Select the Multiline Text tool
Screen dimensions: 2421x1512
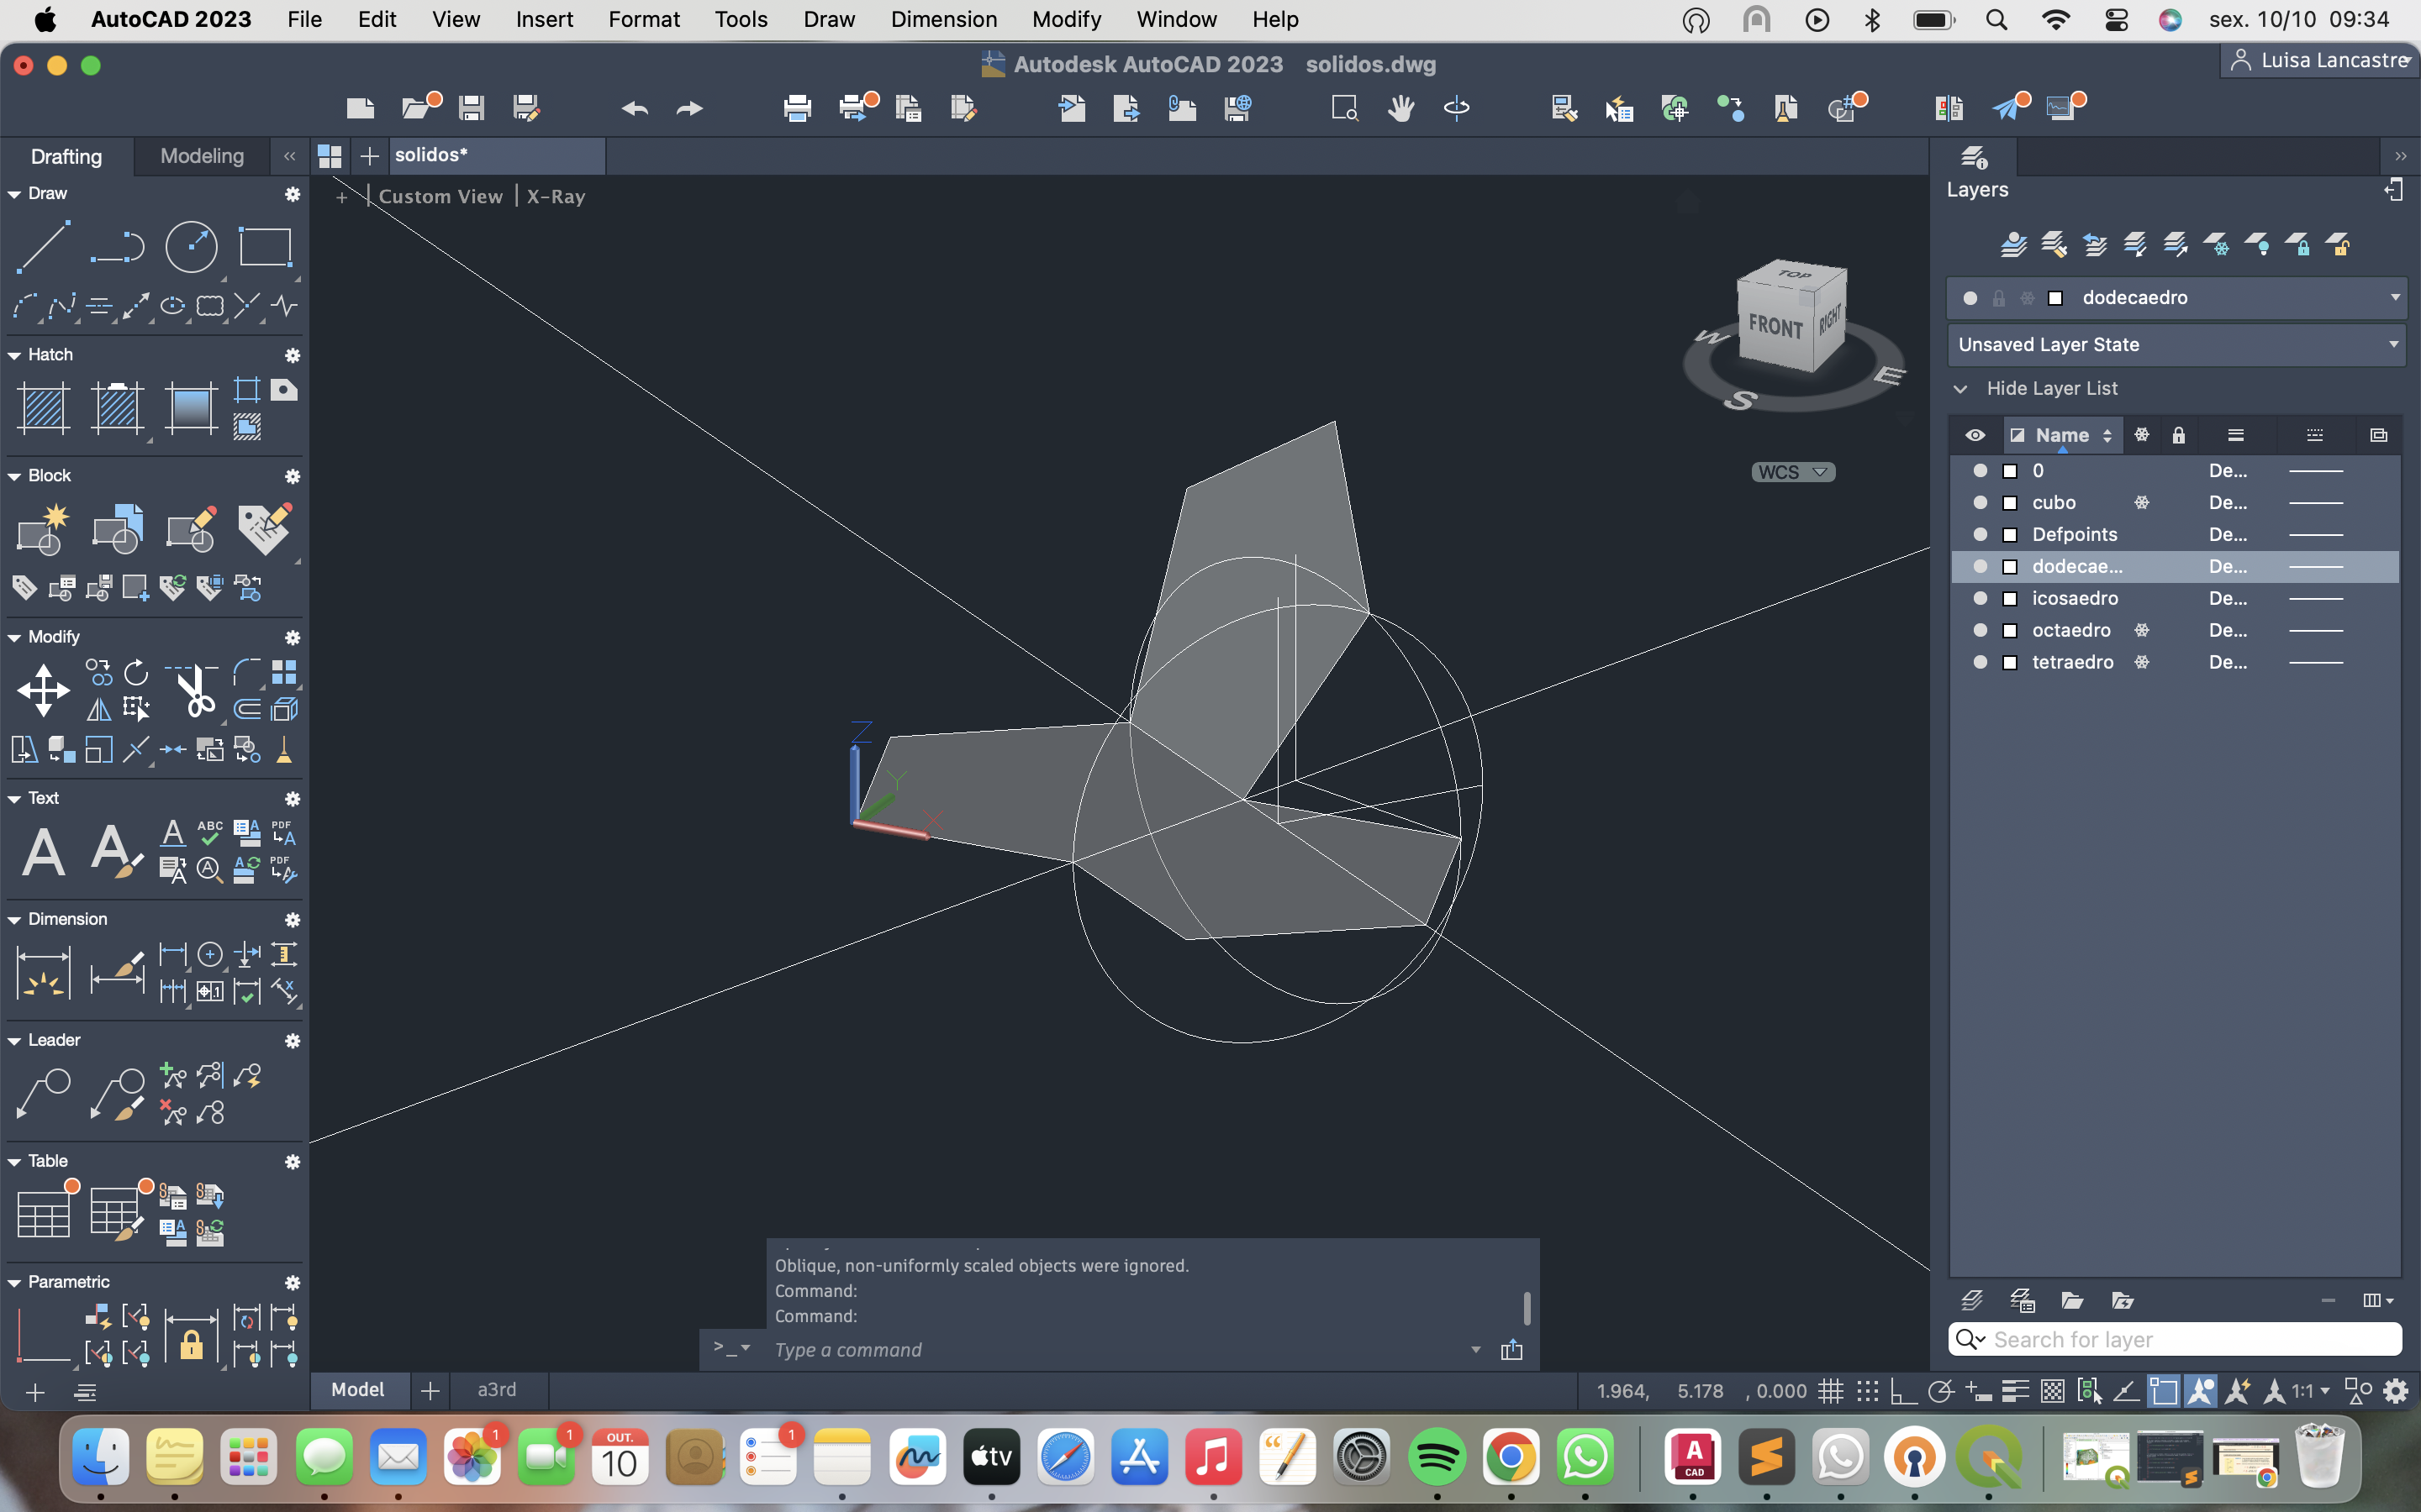click(43, 852)
